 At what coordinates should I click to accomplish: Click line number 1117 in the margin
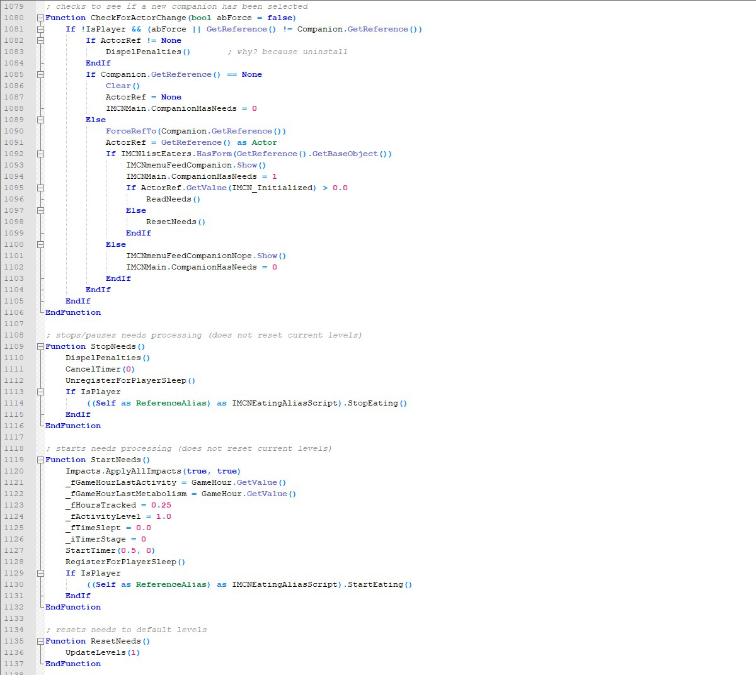point(14,437)
